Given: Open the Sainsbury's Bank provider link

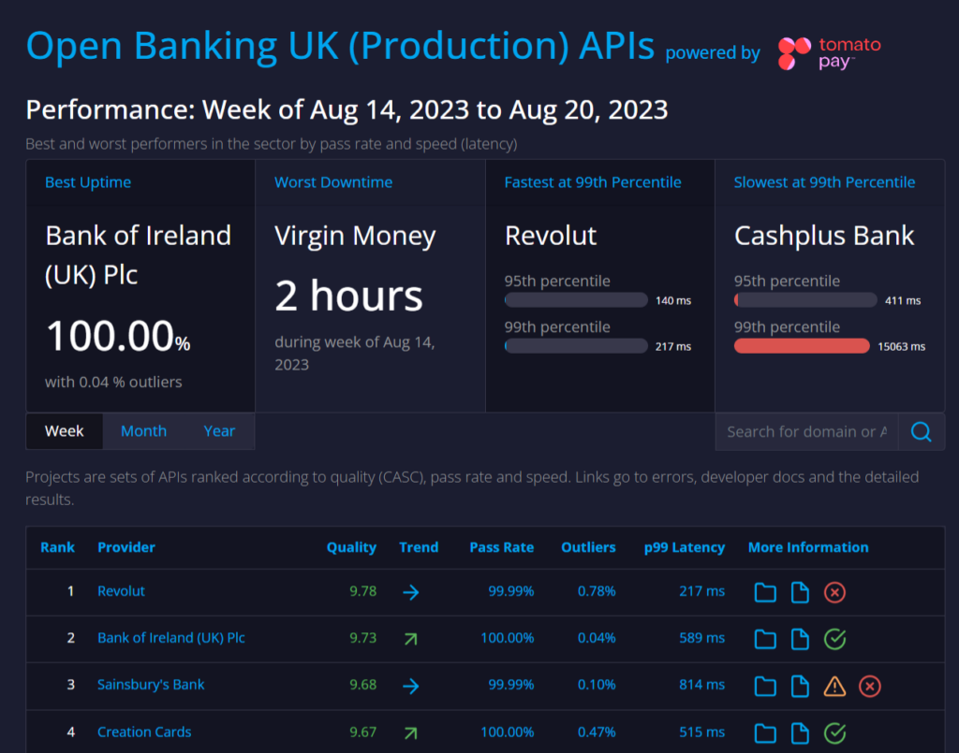Looking at the screenshot, I should 151,685.
